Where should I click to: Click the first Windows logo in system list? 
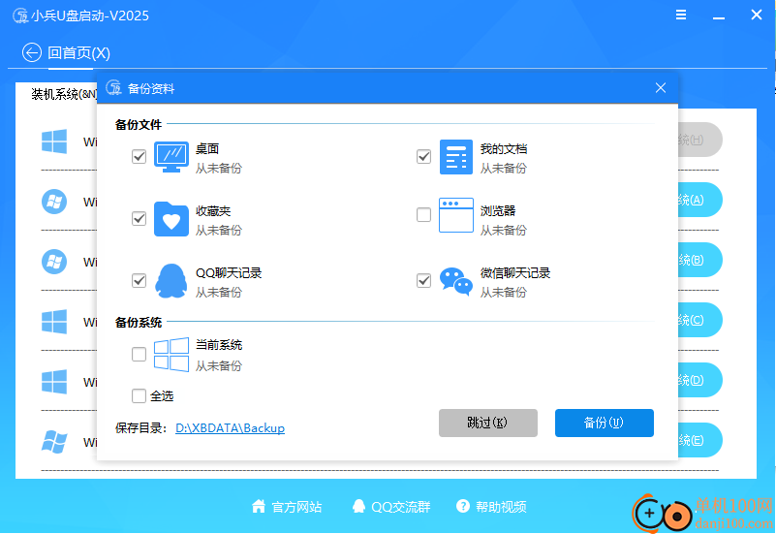coord(54,141)
